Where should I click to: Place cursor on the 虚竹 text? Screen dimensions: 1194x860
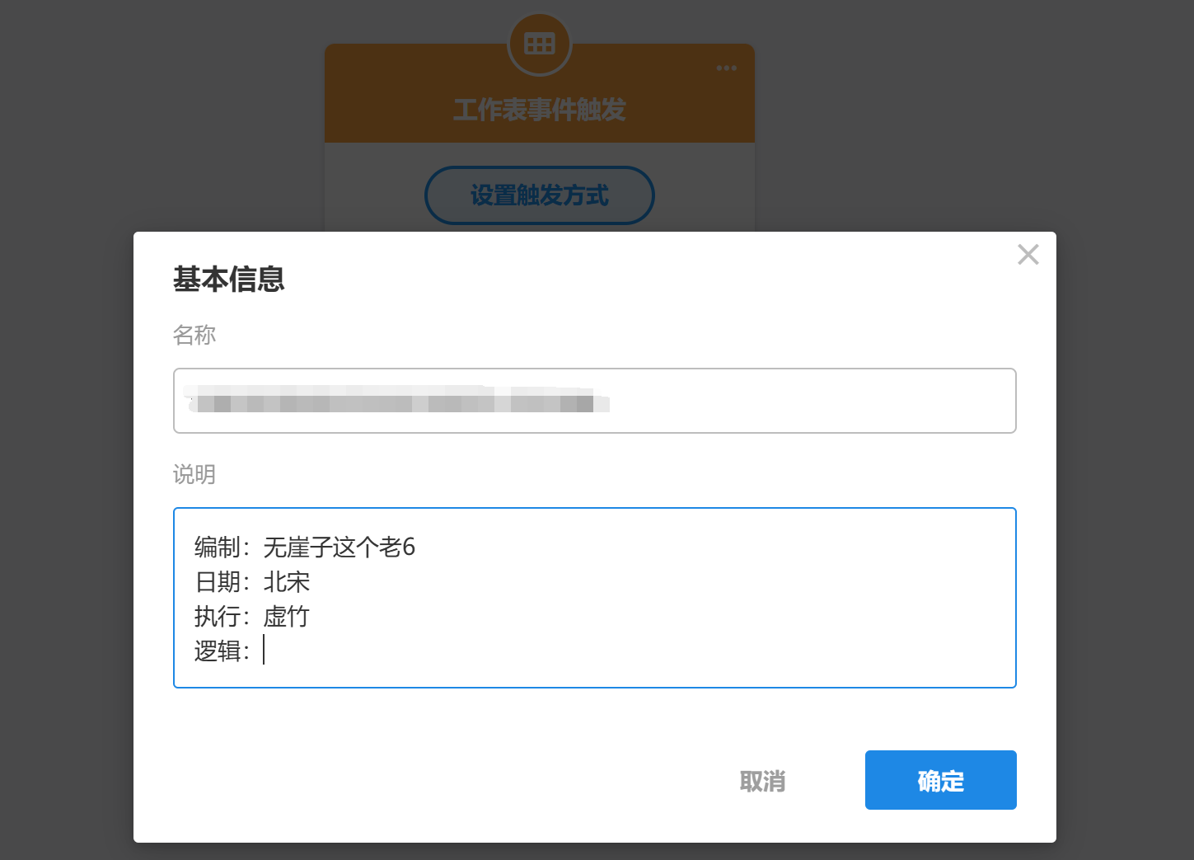click(287, 617)
